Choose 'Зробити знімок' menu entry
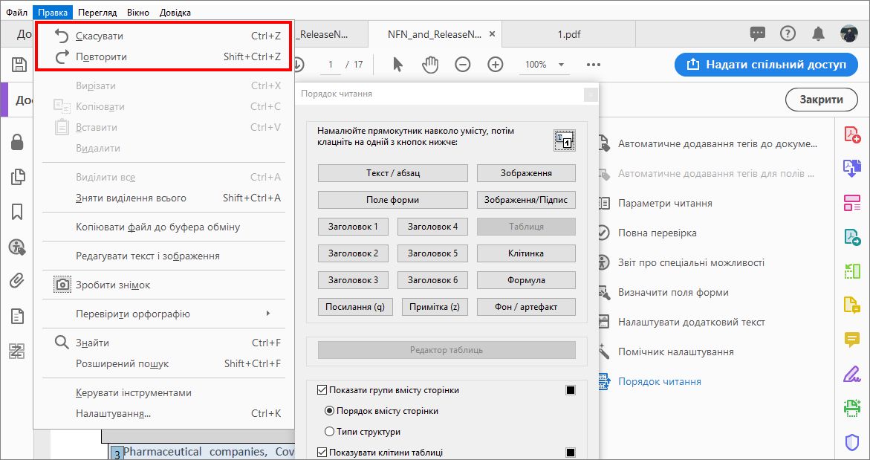Viewport: 870px width, 460px height. (164, 285)
